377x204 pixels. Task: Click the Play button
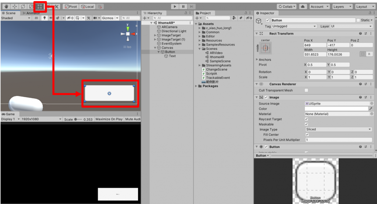(175, 7)
